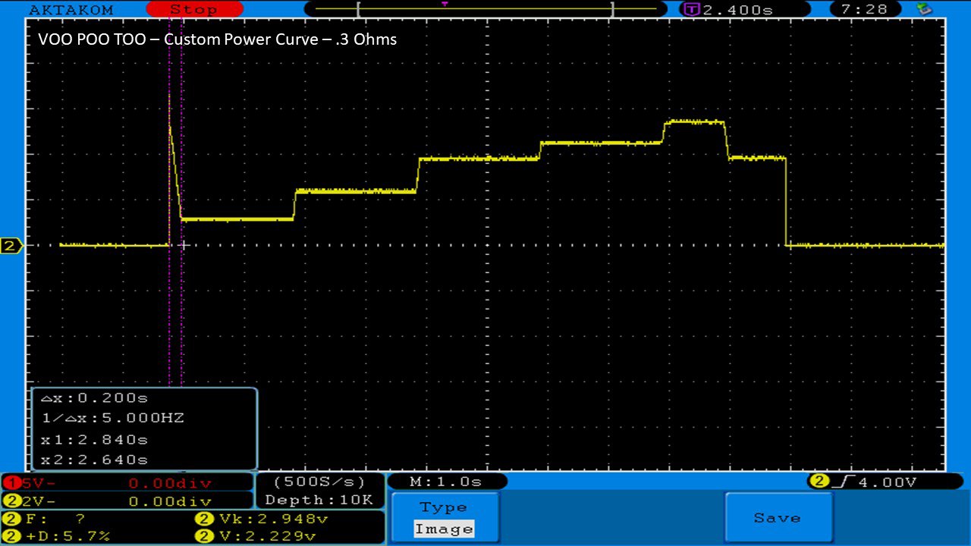Viewport: 971px width, 546px height.
Task: Click the T horizontal position icon
Action: 691,10
